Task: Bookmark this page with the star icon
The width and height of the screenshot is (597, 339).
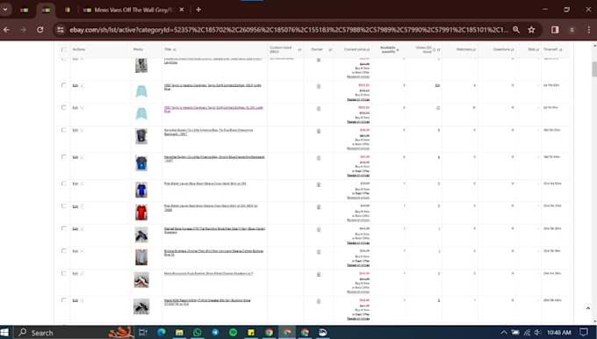Action: pos(531,30)
